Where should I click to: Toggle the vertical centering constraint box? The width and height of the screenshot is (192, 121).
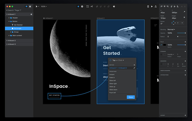coord(182,23)
